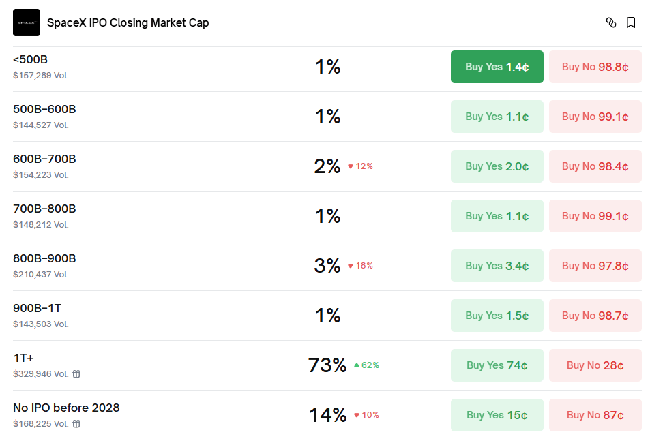Click the rewards icon on No IPO row
Image resolution: width=650 pixels, height=443 pixels.
(x=76, y=424)
